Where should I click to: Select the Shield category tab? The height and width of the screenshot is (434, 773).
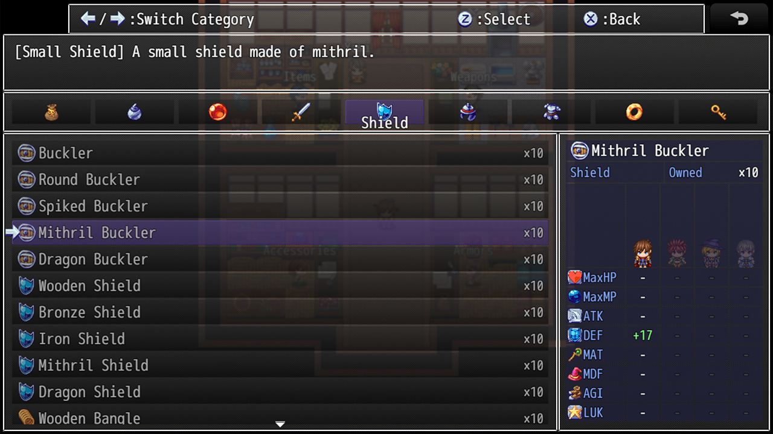[x=385, y=112]
